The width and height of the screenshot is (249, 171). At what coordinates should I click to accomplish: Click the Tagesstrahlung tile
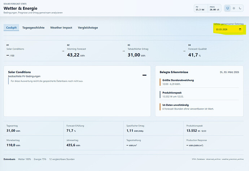tap(153, 143)
